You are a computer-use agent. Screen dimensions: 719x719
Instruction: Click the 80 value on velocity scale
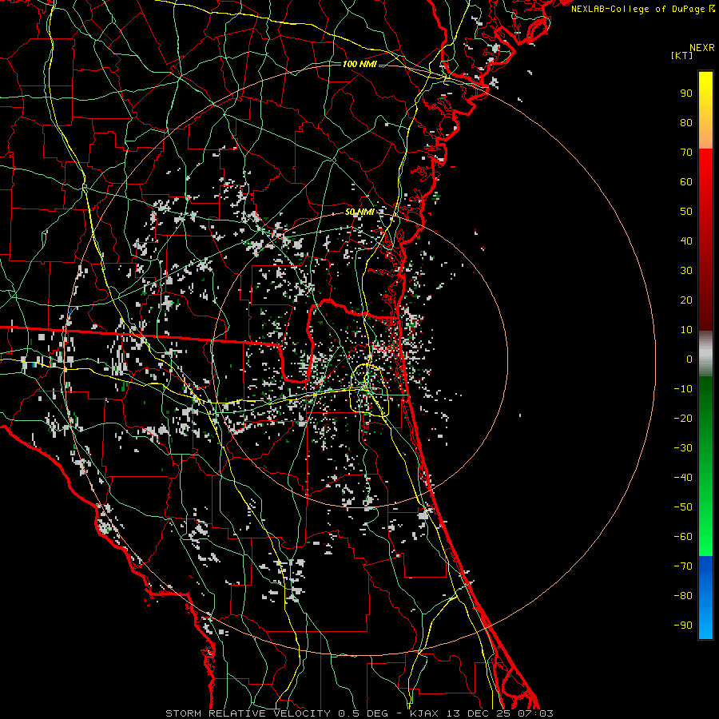point(686,123)
